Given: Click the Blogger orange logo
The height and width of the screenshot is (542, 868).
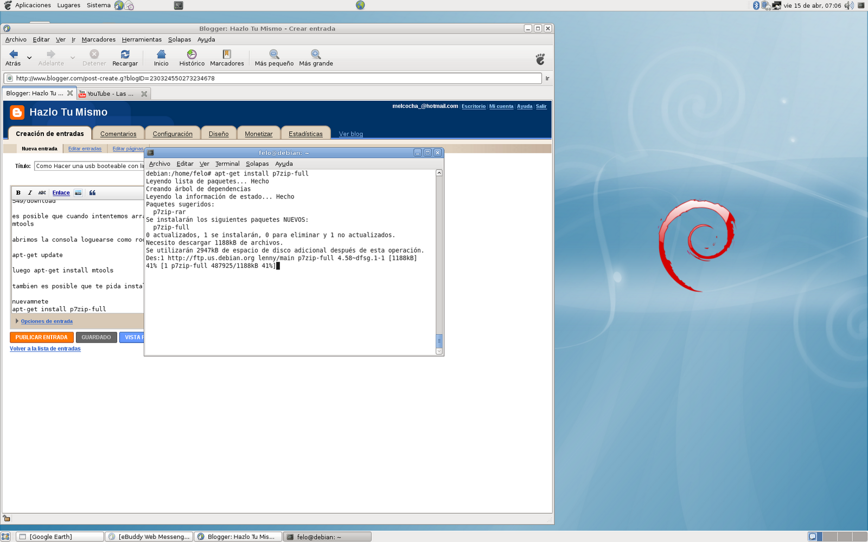Looking at the screenshot, I should pos(17,112).
